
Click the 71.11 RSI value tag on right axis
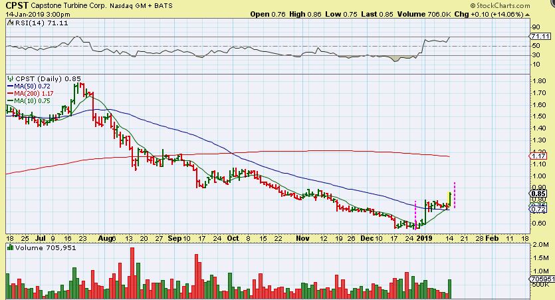pos(541,37)
